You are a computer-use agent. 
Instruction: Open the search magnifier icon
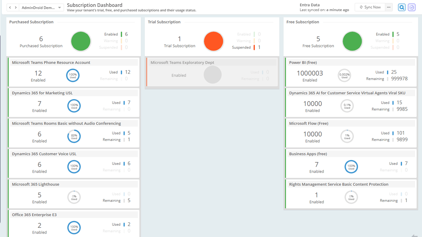click(402, 7)
